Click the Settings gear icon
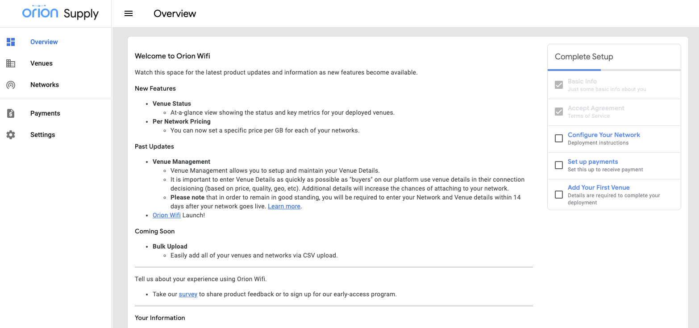Screen dimensions: 699x328 pos(11,135)
